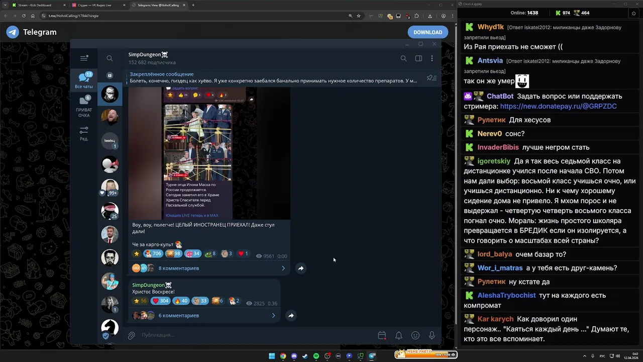This screenshot has width=643, height=362.
Task: Open the pinned messages list icon
Action: (x=431, y=78)
